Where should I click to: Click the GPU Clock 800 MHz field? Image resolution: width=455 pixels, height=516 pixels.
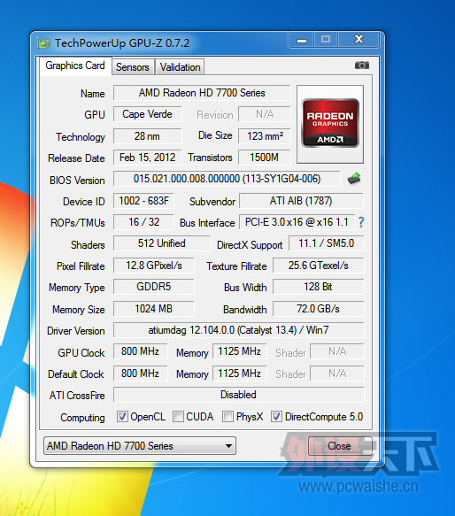pos(140,351)
